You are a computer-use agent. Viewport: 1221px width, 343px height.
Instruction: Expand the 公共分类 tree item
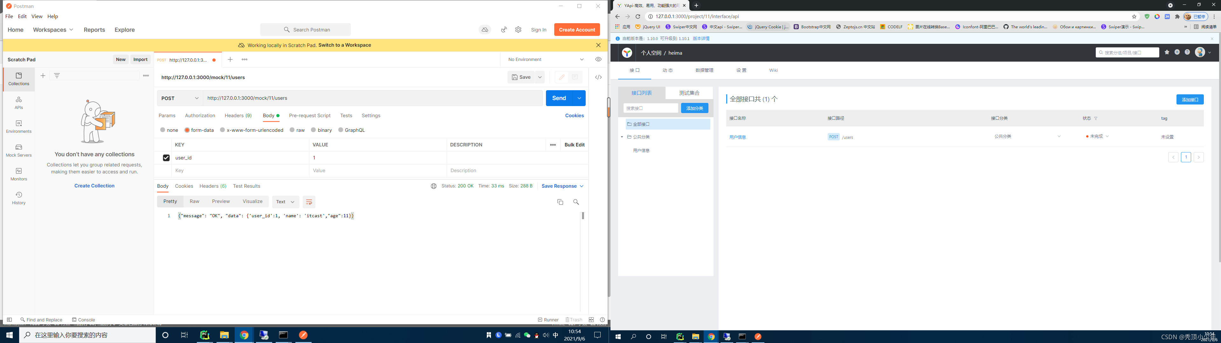623,137
